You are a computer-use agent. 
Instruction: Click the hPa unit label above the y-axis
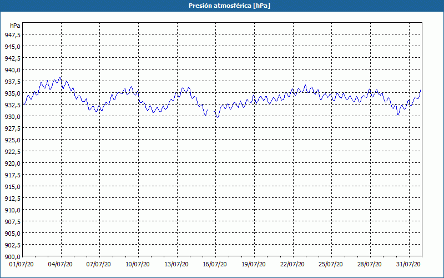tap(15, 26)
